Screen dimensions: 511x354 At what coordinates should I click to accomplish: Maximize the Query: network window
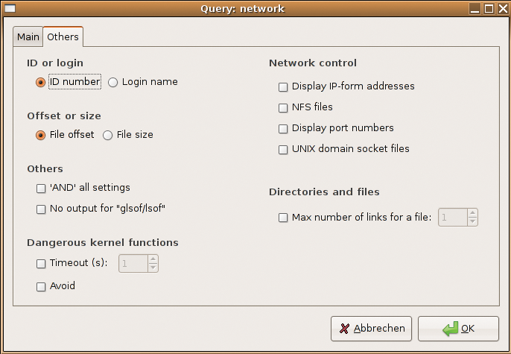pyautogui.click(x=489, y=8)
